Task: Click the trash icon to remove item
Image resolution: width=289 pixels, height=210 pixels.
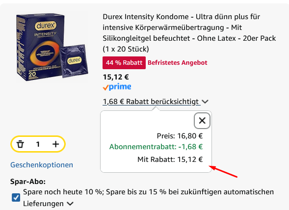Action: 20,144
